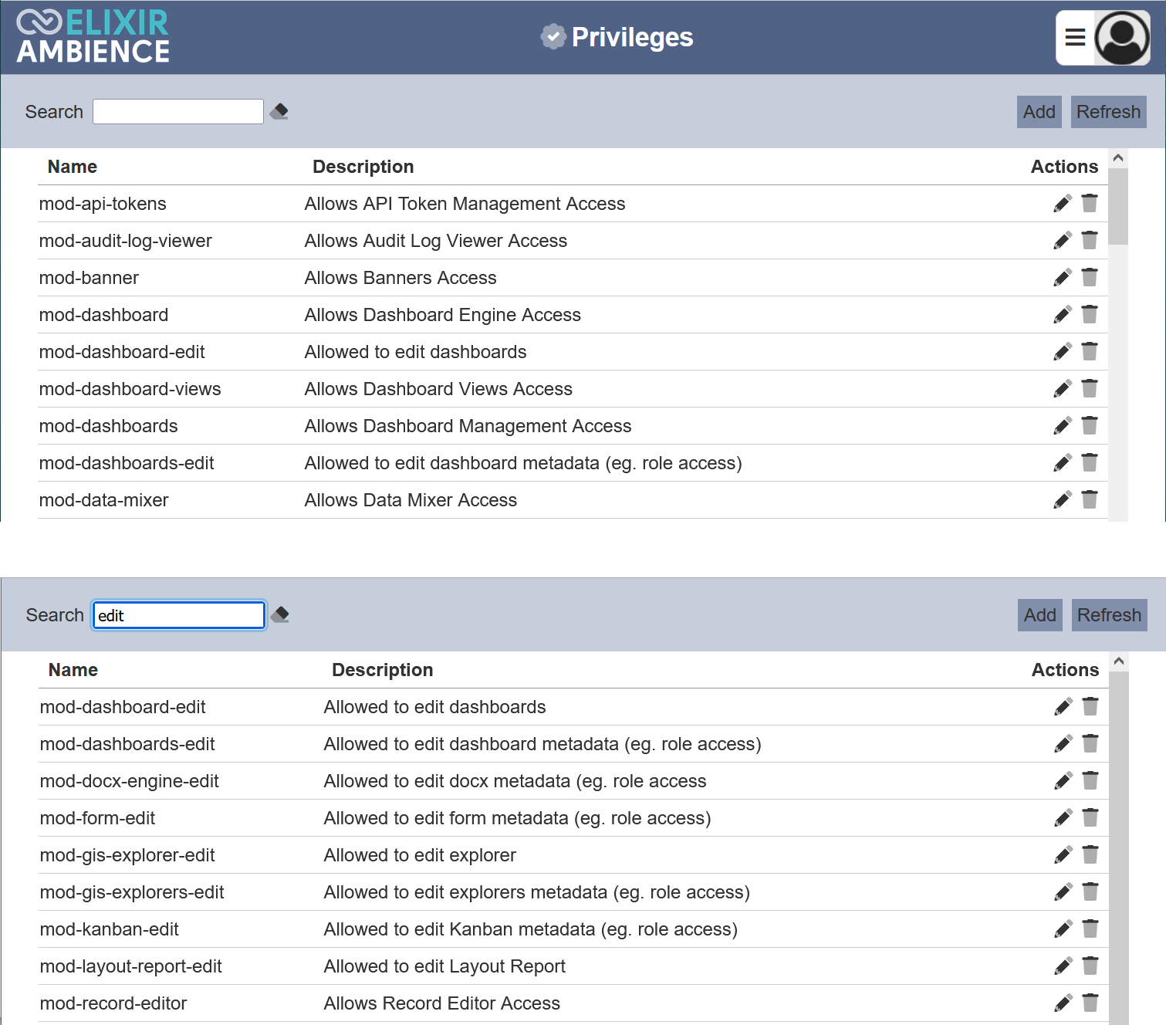Click the search box containing 'edit'
This screenshot has width=1166, height=1025.
pos(179,615)
